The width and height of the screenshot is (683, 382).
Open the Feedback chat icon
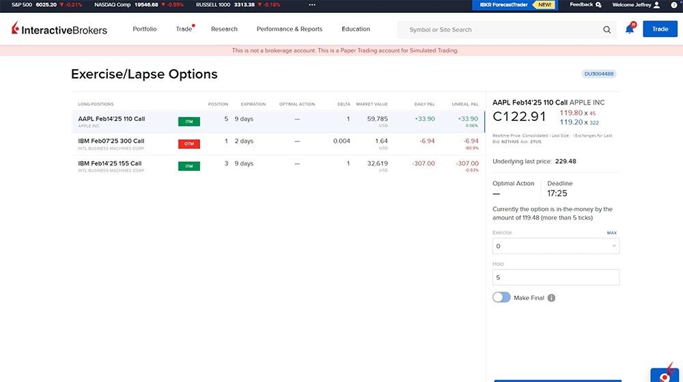[598, 5]
